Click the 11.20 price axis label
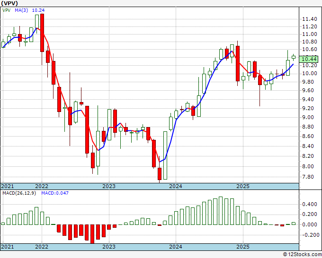The width and height of the screenshot is (322, 258). (x=310, y=26)
